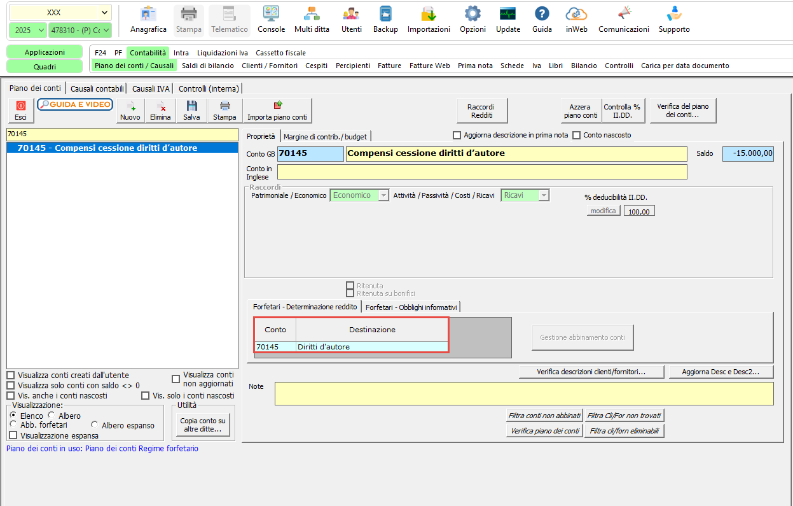The width and height of the screenshot is (793, 506).
Task: Click Importa piano conti
Action: [x=277, y=111]
